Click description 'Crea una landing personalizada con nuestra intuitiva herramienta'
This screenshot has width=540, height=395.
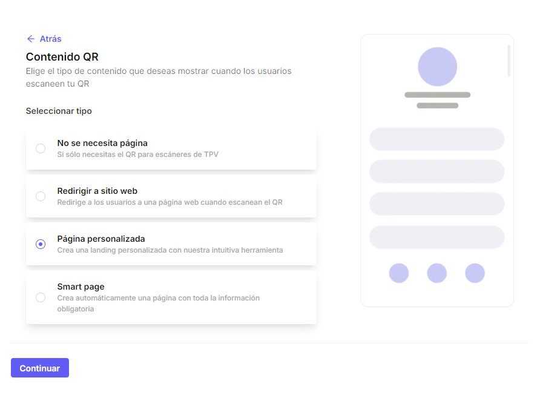click(170, 250)
